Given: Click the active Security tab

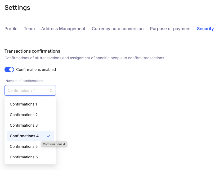Looking at the screenshot, I should click(205, 29).
